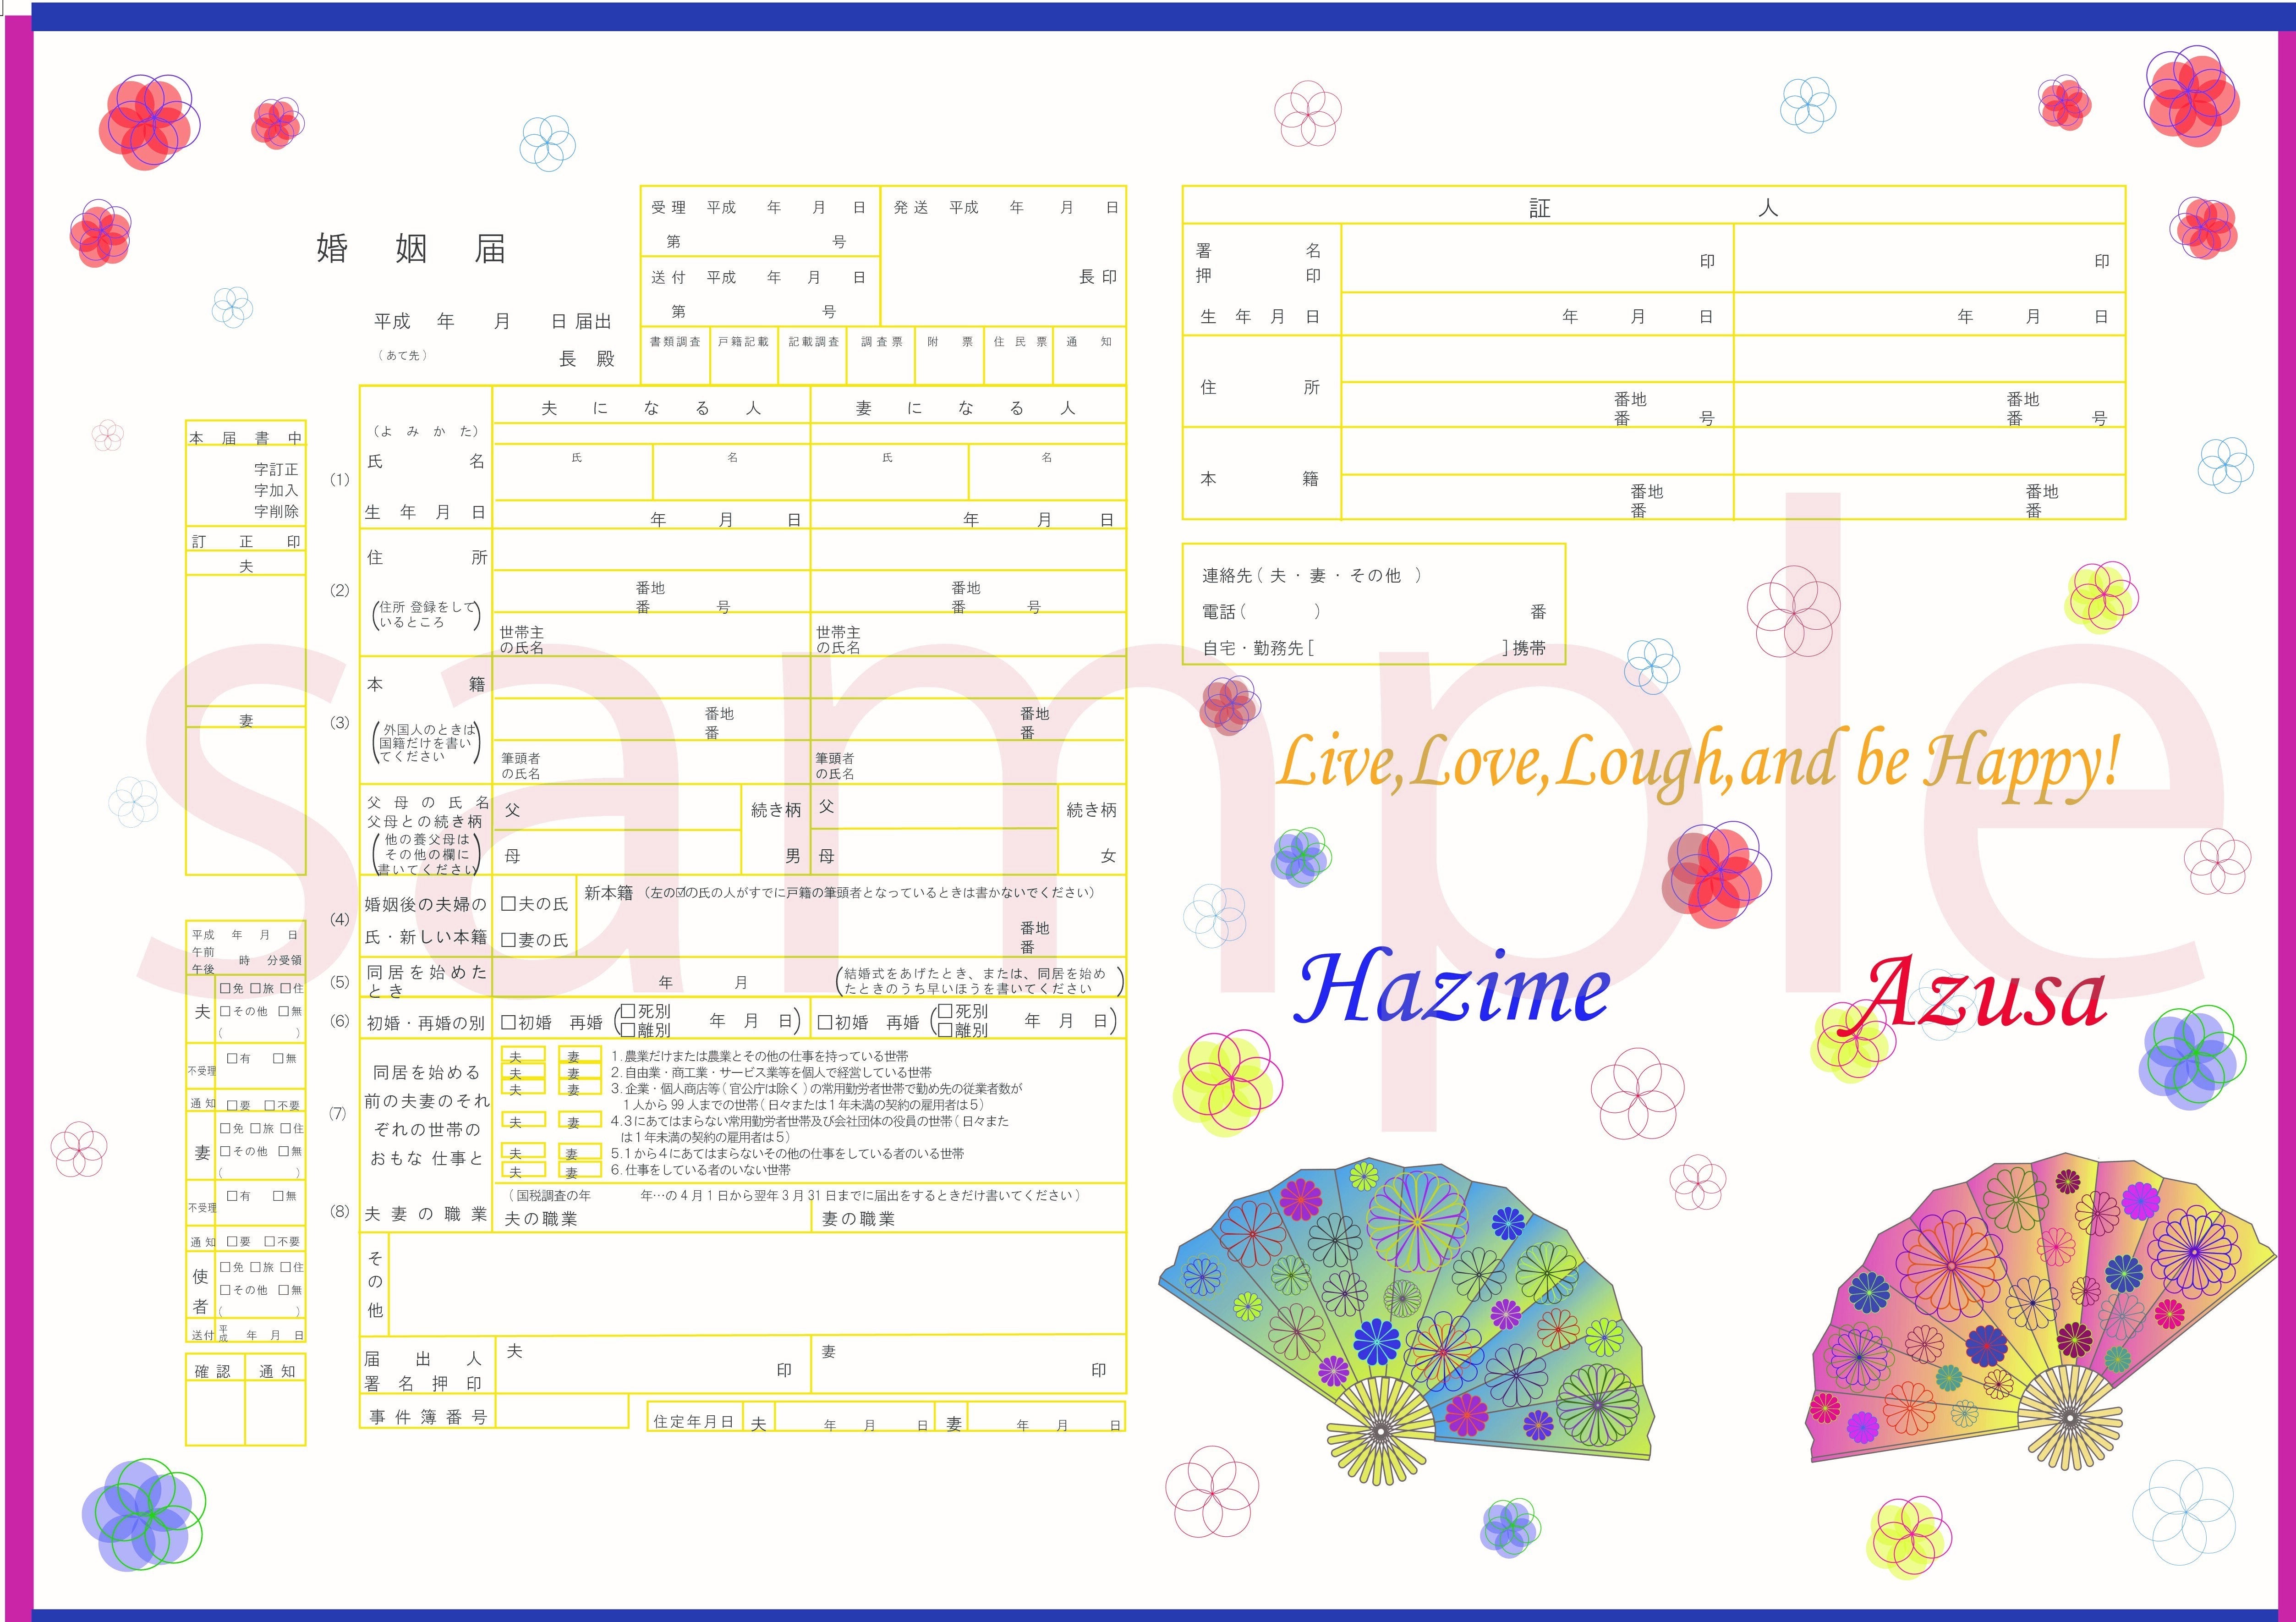The height and width of the screenshot is (1622, 2296).
Task: Check 死別 in the husband's remarriage section
Action: 628,1012
